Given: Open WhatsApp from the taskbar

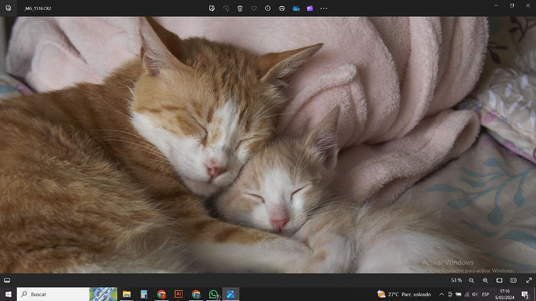Looking at the screenshot, I should coord(213,294).
